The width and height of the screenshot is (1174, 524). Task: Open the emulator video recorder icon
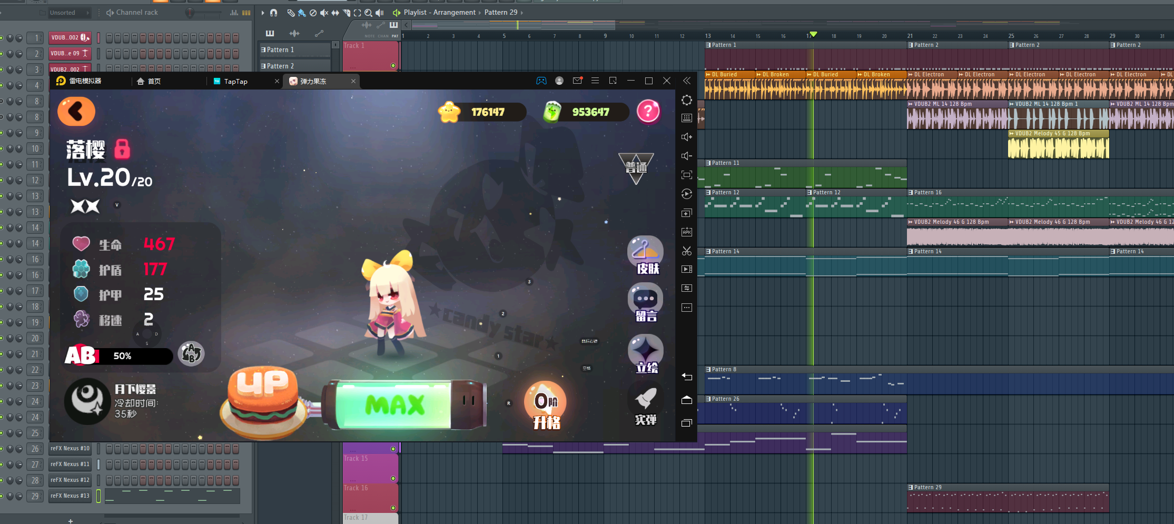pyautogui.click(x=687, y=269)
